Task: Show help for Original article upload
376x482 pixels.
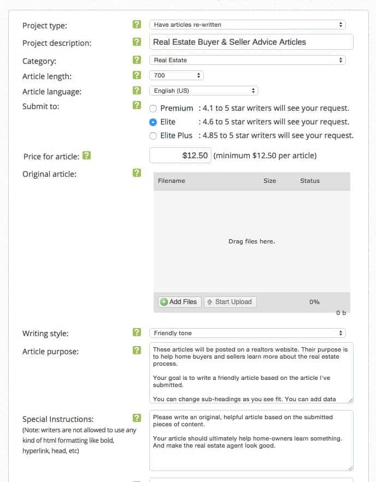Action: coord(137,173)
